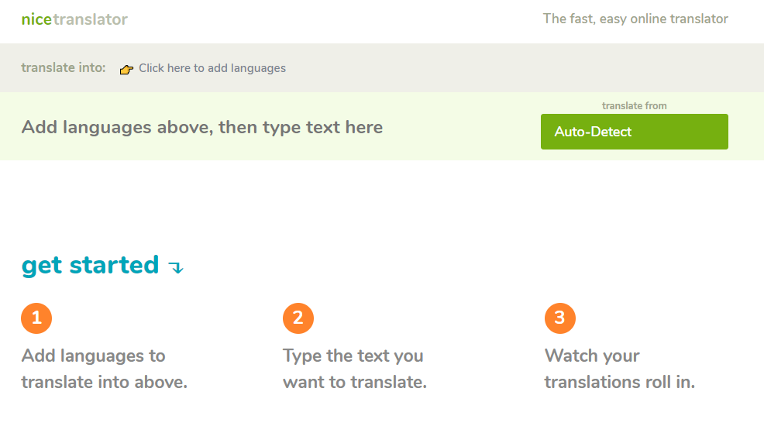Open the Auto-Detect source language dropdown
The image size is (764, 433).
coord(634,132)
